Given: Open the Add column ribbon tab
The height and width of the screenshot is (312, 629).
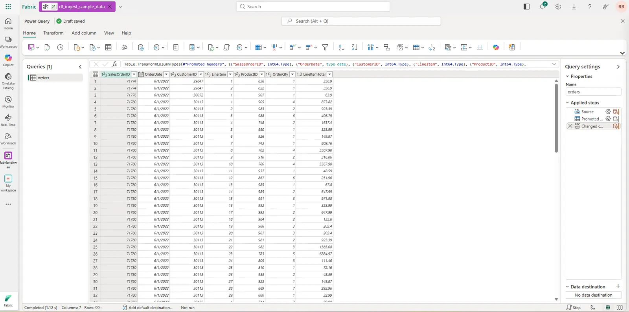Looking at the screenshot, I should [x=84, y=33].
